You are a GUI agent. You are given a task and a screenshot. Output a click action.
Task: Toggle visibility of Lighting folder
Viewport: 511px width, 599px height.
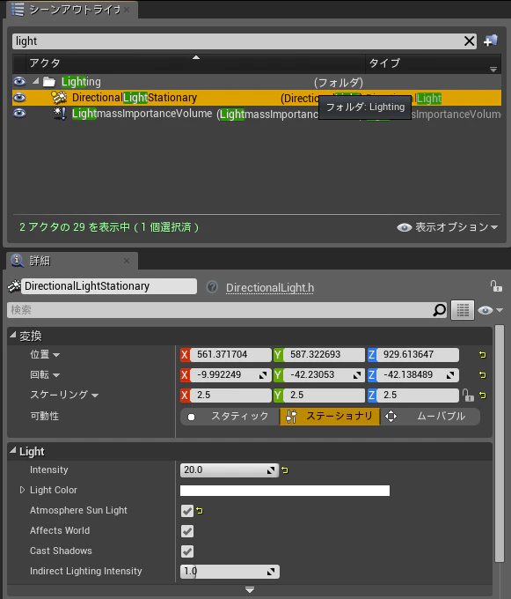pos(19,81)
